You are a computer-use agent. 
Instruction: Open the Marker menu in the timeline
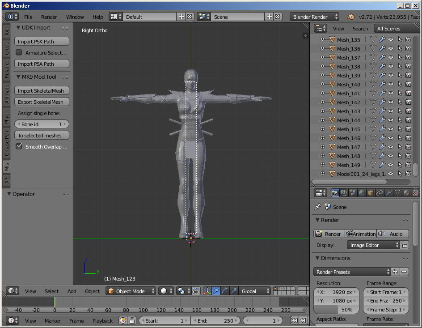[x=52, y=321]
